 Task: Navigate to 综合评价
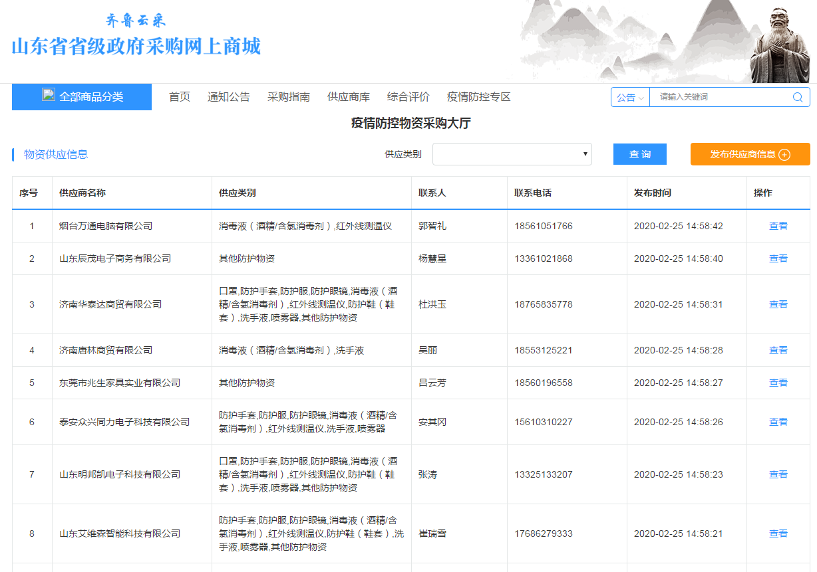[408, 97]
